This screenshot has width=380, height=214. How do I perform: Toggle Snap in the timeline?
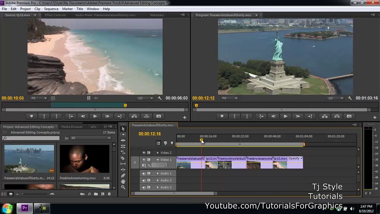pyautogui.click(x=159, y=143)
